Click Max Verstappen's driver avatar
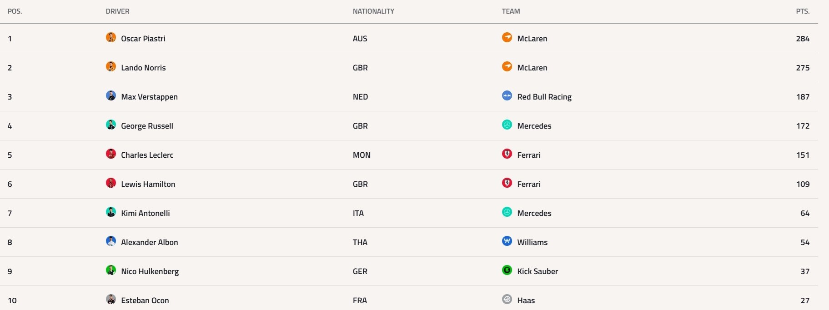This screenshot has height=310, width=829. [x=111, y=95]
